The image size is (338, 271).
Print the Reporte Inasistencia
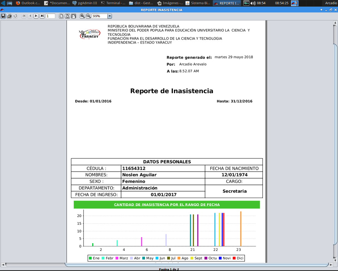coord(9,16)
